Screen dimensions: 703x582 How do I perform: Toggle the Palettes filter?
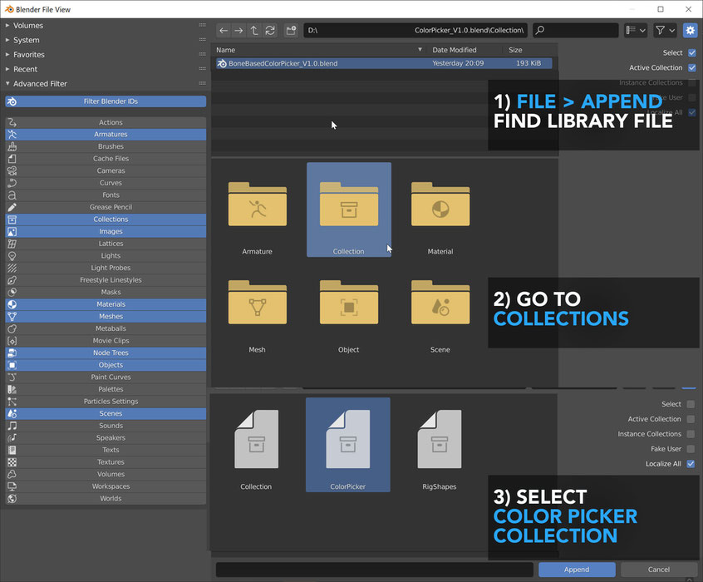tap(106, 389)
